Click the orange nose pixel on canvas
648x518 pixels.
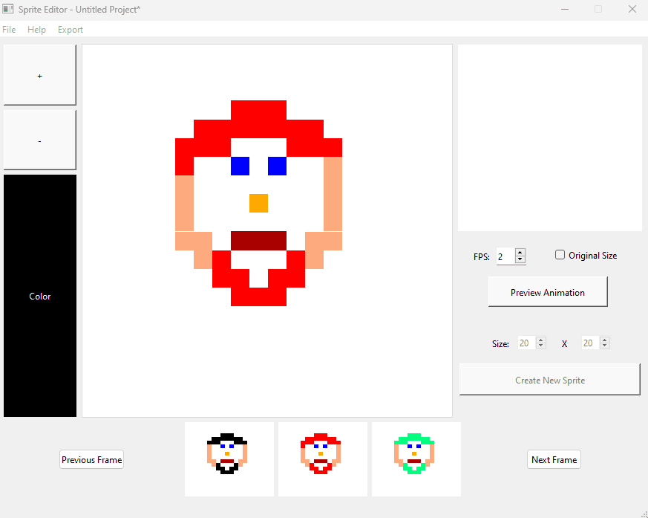pyautogui.click(x=259, y=203)
